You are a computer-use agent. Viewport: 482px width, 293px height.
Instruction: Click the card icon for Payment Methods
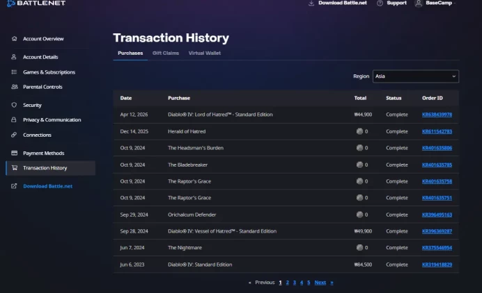pos(14,153)
